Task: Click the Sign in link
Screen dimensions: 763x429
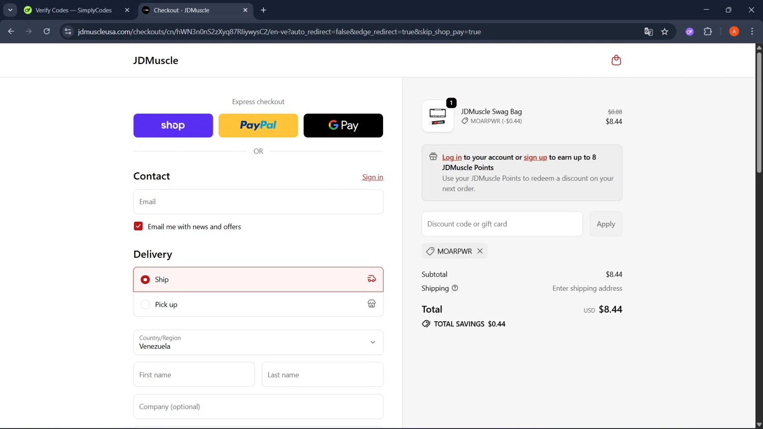Action: point(373,177)
